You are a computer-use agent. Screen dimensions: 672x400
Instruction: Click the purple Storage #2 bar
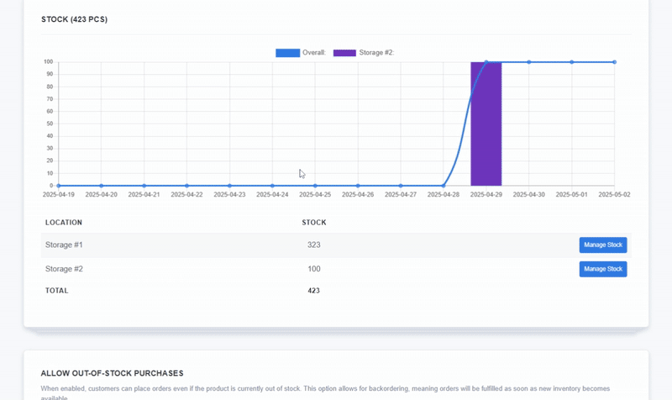pos(486,124)
